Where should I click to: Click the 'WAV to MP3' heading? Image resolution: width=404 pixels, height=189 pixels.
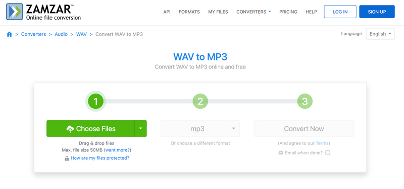200,56
